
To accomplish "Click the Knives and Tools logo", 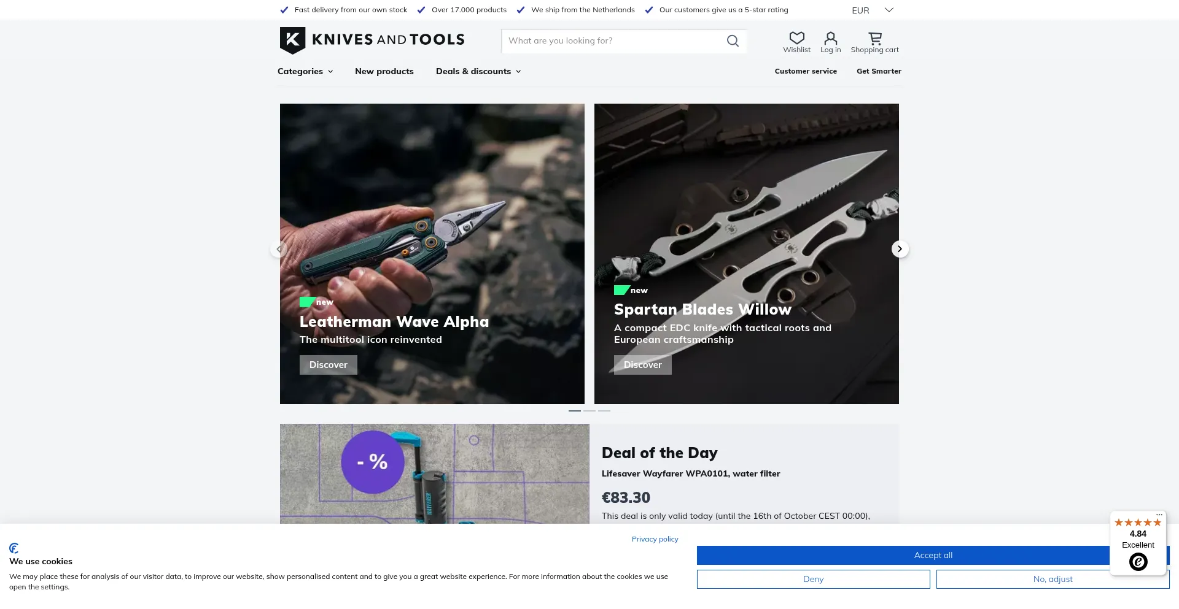I will click(x=372, y=40).
